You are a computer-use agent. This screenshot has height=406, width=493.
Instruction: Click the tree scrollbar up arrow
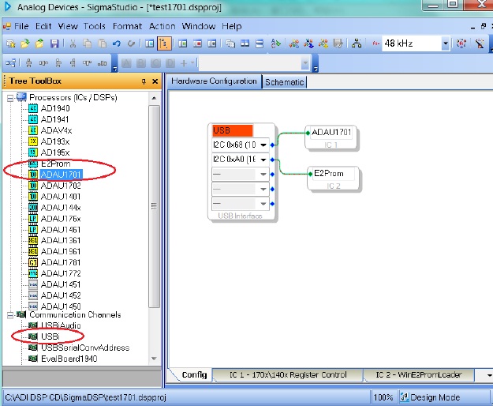click(154, 98)
